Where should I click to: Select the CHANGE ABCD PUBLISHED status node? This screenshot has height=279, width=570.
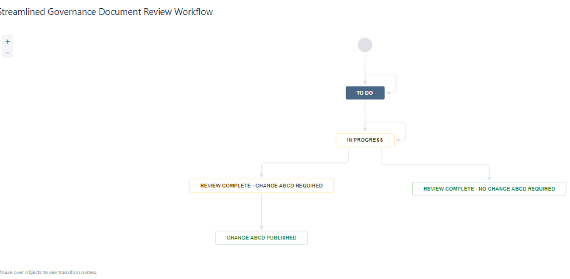coord(261,238)
